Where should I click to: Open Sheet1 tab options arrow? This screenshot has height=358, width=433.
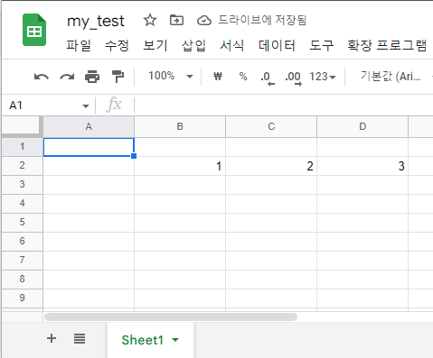(175, 340)
